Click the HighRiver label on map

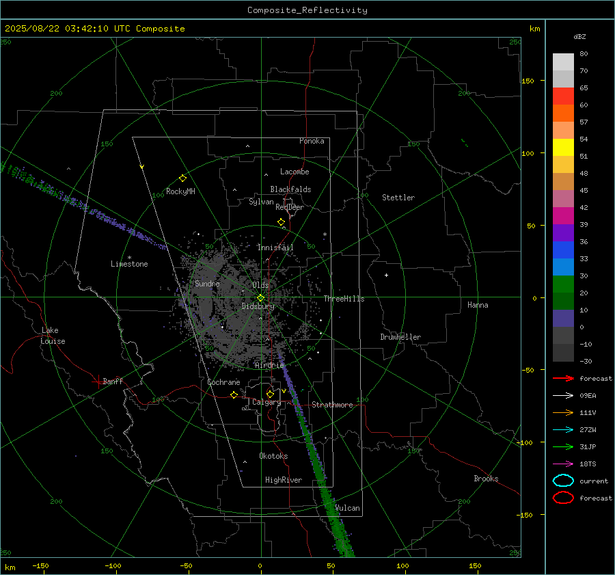tap(284, 480)
